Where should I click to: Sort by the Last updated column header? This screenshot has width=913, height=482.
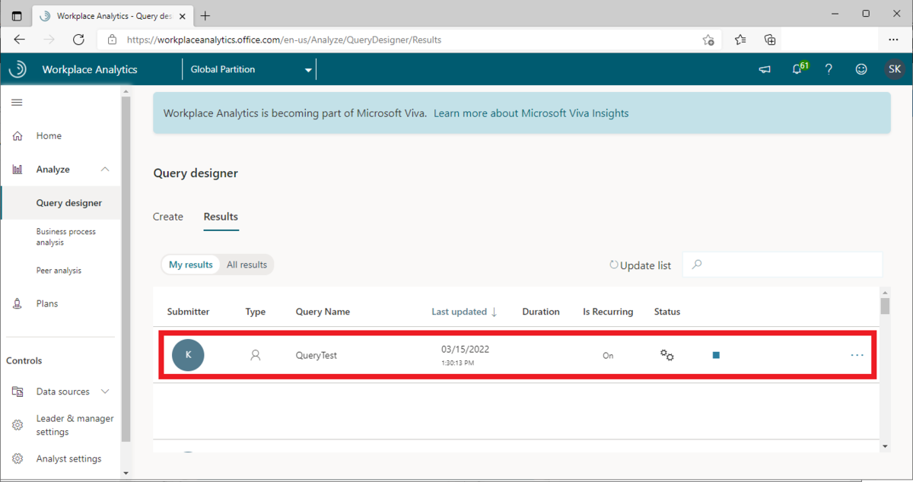tap(464, 312)
